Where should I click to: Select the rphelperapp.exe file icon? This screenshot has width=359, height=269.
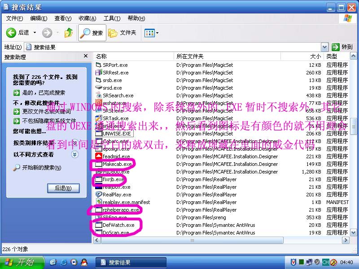coord(98,210)
